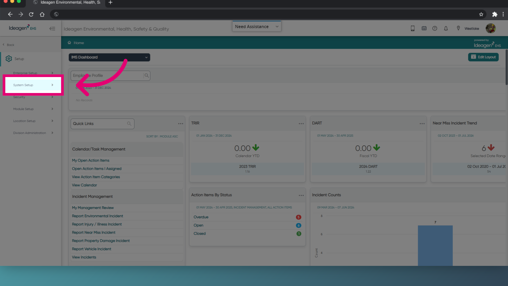Change sort order via SORT BY: MODULE ASC
Screen dimensions: 508x286
(x=162, y=136)
